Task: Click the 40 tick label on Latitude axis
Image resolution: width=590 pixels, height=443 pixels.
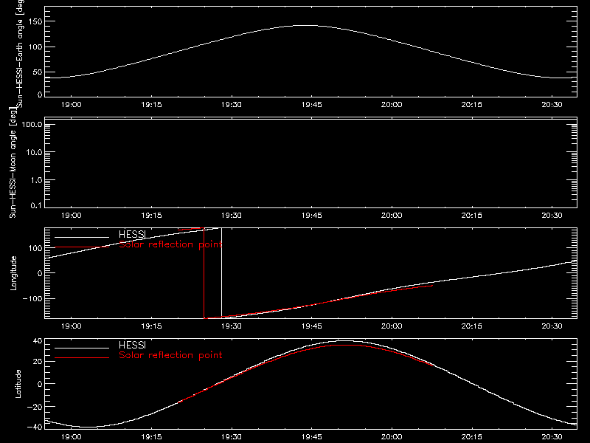Action: pyautogui.click(x=38, y=341)
